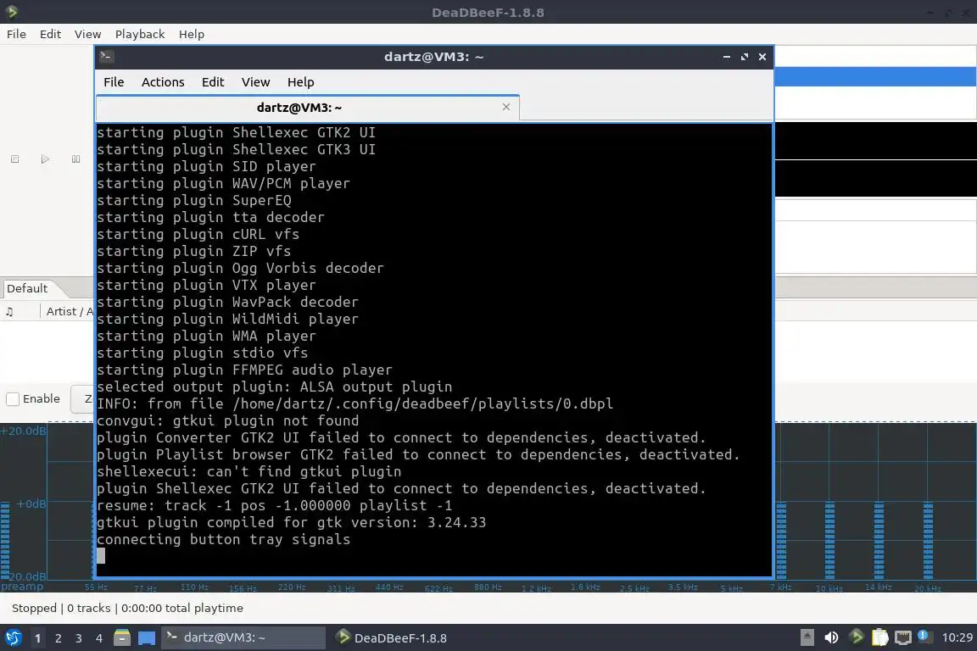Open the terminal Edit menu
Image resolution: width=977 pixels, height=651 pixels.
pos(213,82)
